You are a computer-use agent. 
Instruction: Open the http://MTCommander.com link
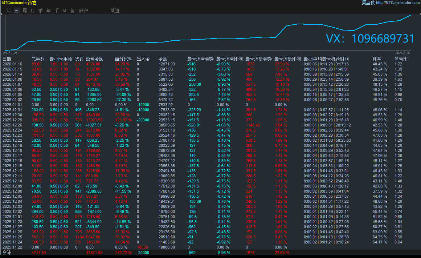[397, 3]
